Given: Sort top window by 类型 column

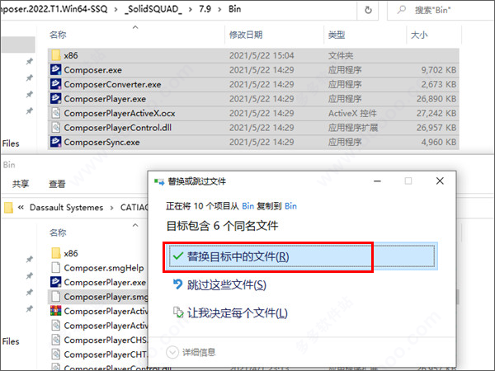Looking at the screenshot, I should click(x=337, y=35).
